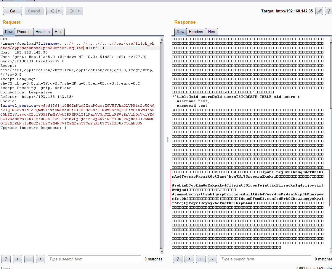The image size is (332, 269).
Task: Click the Go button to send request
Action: pos(12,11)
